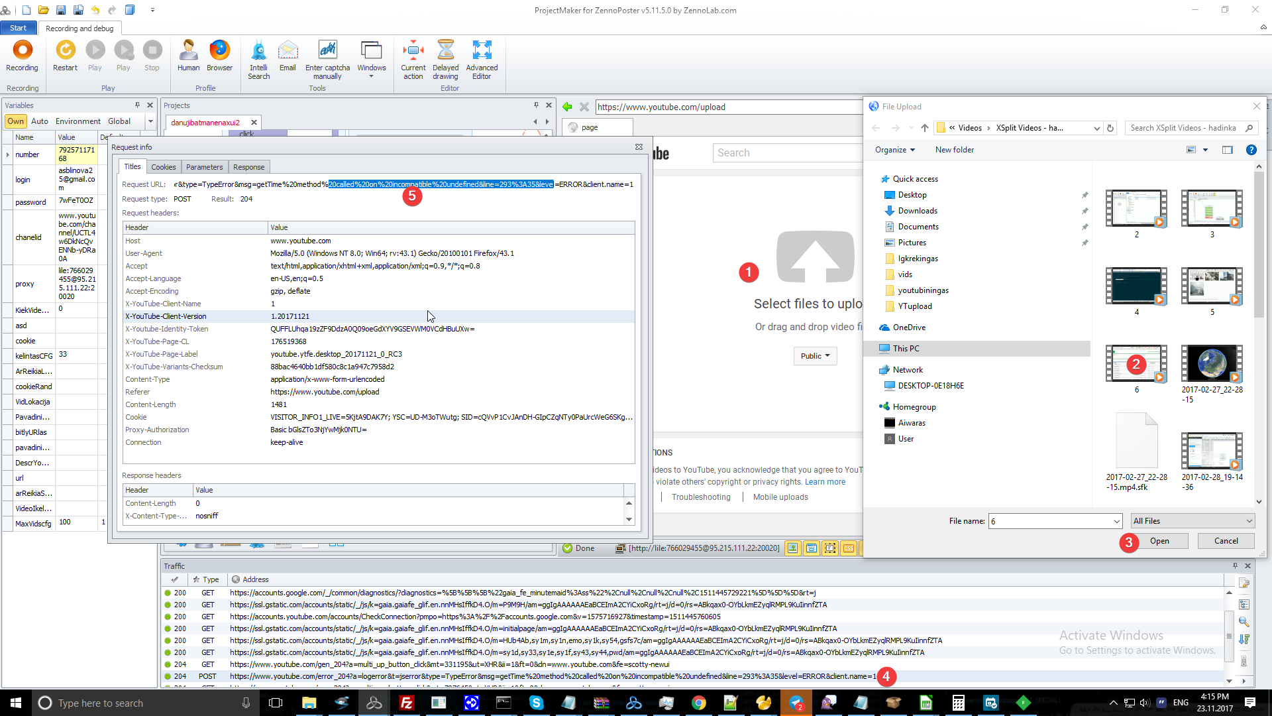Click the open project folder icon in quick access toolbar
The height and width of the screenshot is (716, 1272).
(43, 10)
